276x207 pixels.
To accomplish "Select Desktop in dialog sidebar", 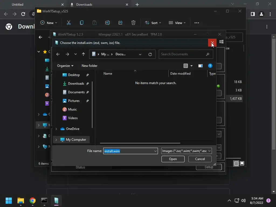I will pos(74,75).
